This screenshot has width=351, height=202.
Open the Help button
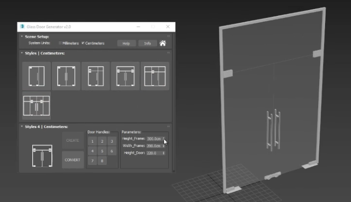126,43
